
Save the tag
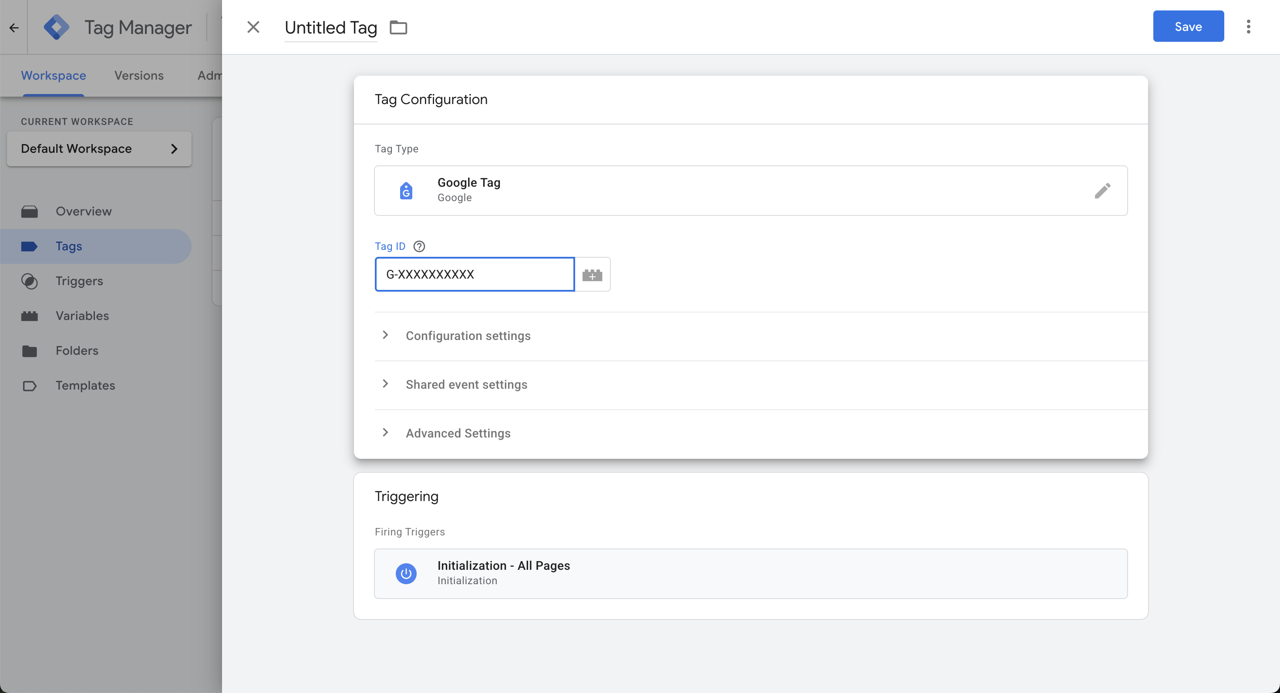[x=1188, y=26]
